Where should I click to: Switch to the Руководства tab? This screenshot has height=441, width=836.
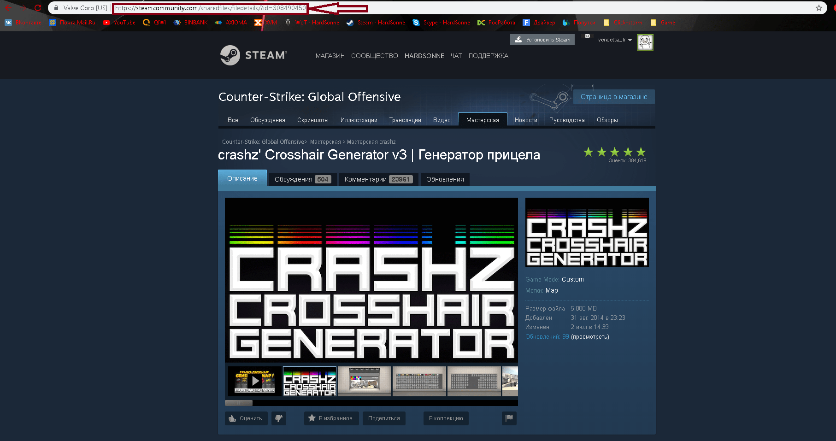[x=567, y=120]
